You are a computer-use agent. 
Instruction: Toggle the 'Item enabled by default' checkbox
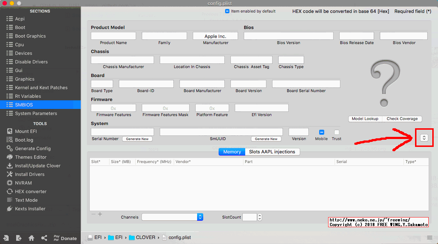tap(227, 11)
